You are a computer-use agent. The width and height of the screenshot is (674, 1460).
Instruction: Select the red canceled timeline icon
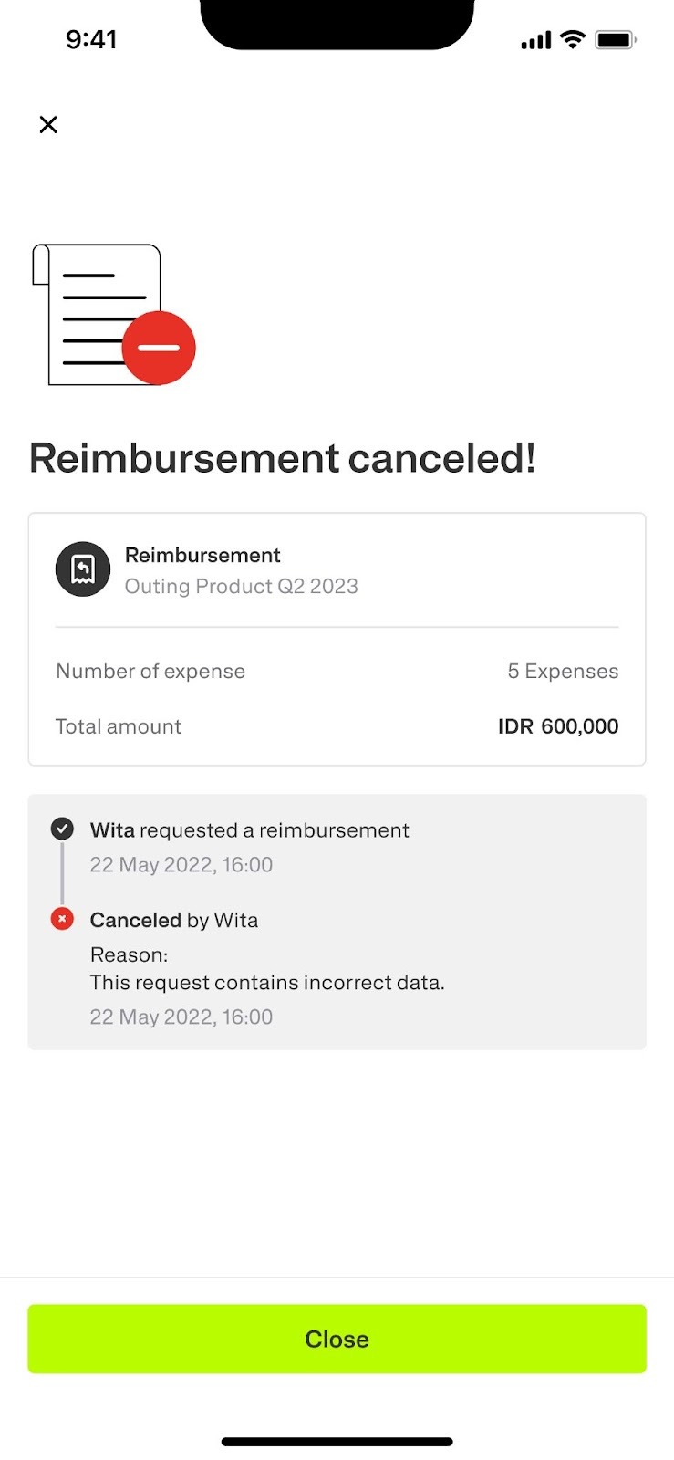tap(62, 919)
